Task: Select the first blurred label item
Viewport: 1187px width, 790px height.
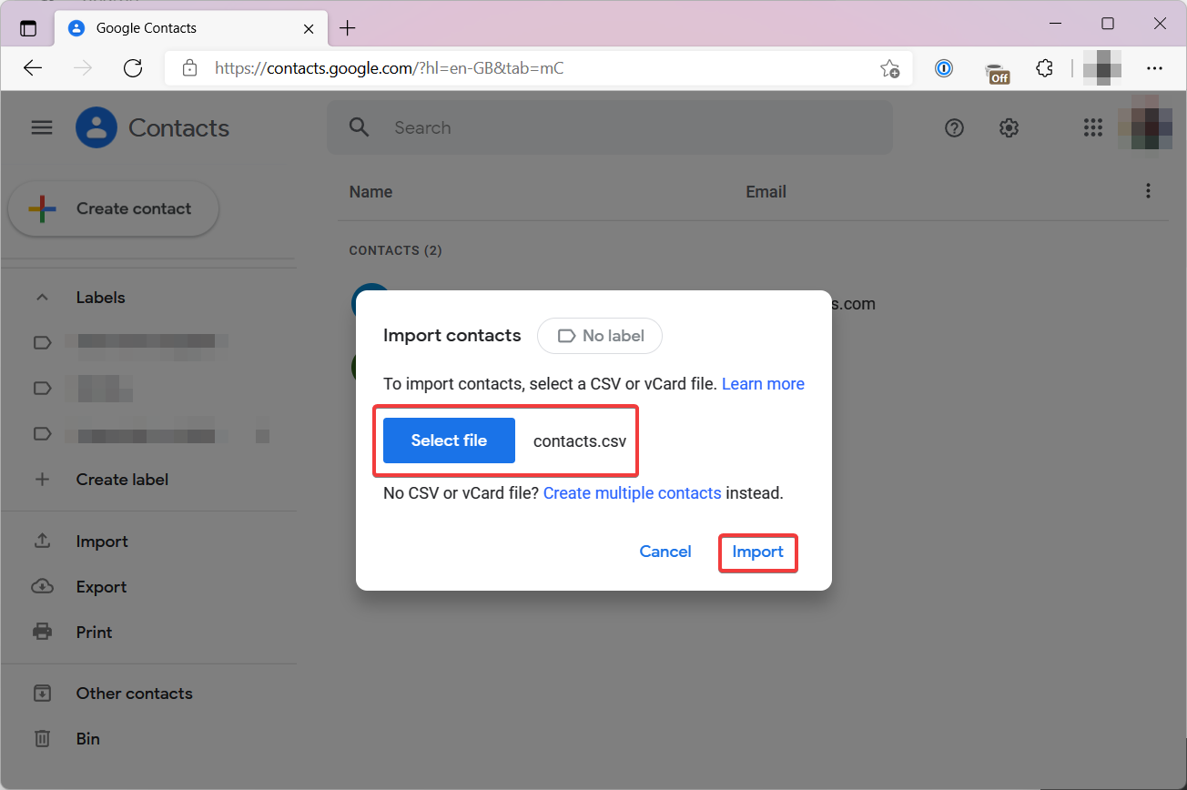Action: coord(148,342)
